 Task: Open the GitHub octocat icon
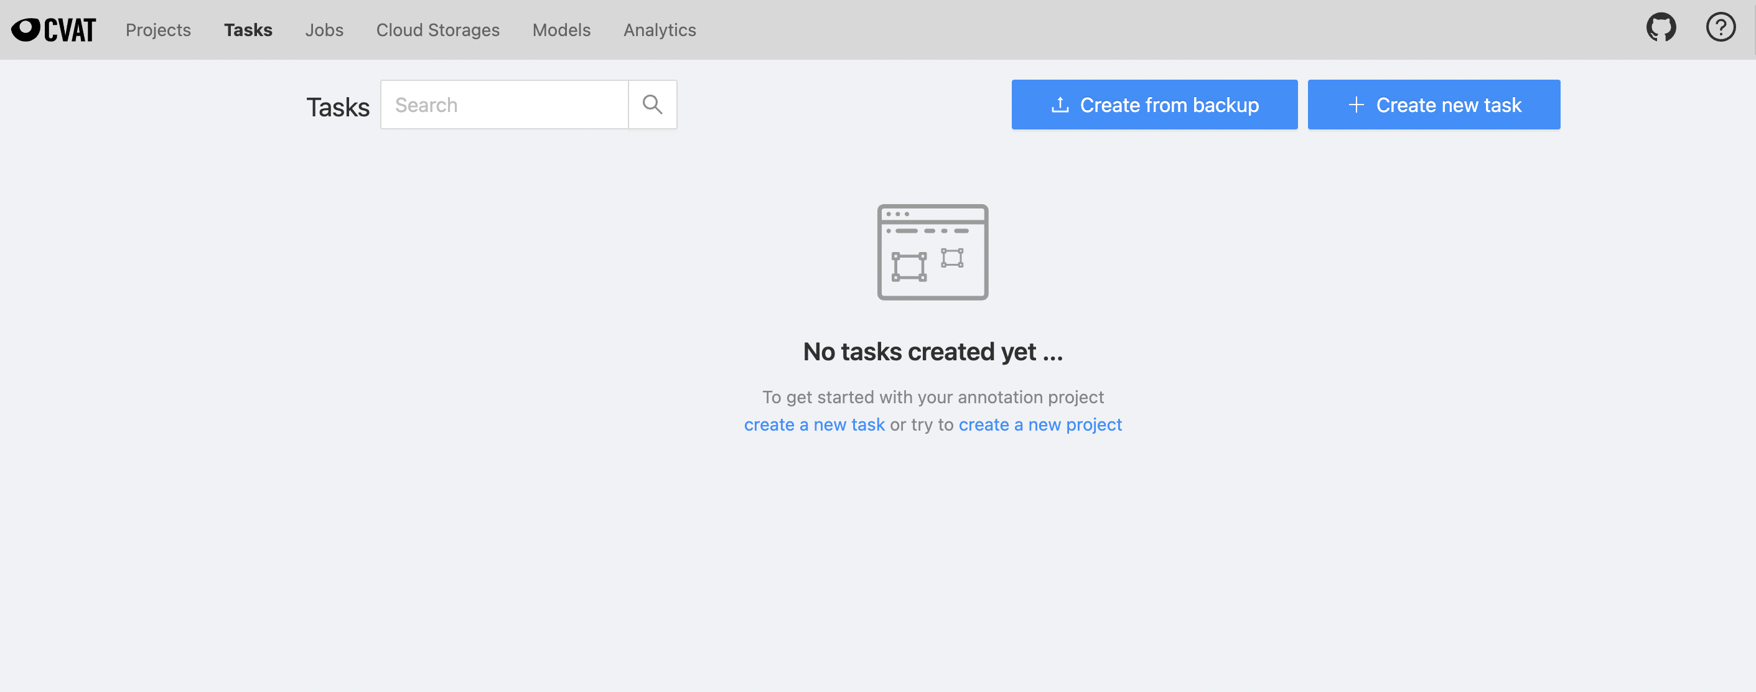[1661, 27]
